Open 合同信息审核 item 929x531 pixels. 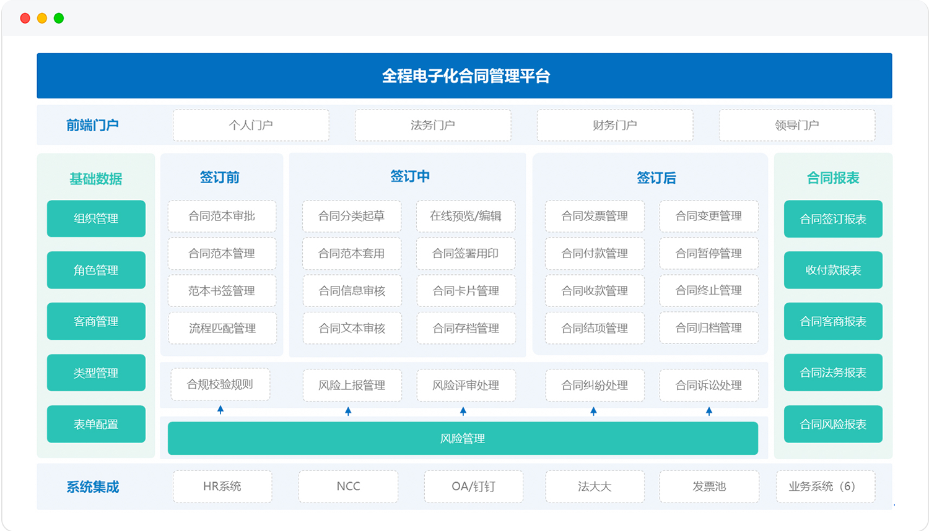click(352, 291)
